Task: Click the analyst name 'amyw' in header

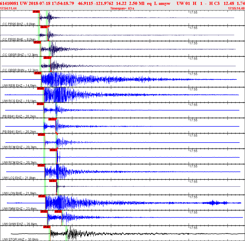Action: [164, 3]
